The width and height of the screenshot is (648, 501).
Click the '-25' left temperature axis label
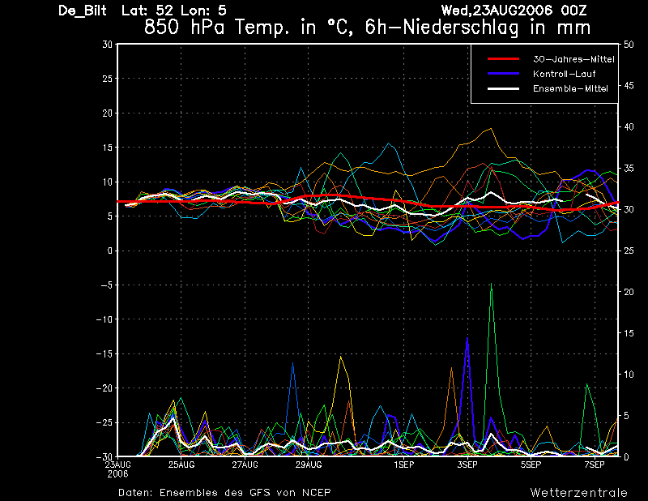pyautogui.click(x=104, y=423)
